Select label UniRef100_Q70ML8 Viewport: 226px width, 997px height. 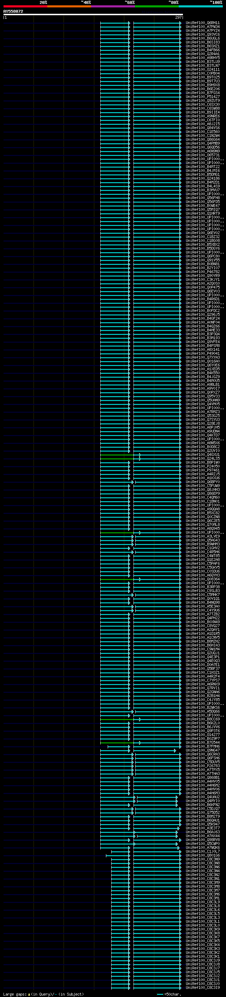click(x=203, y=524)
